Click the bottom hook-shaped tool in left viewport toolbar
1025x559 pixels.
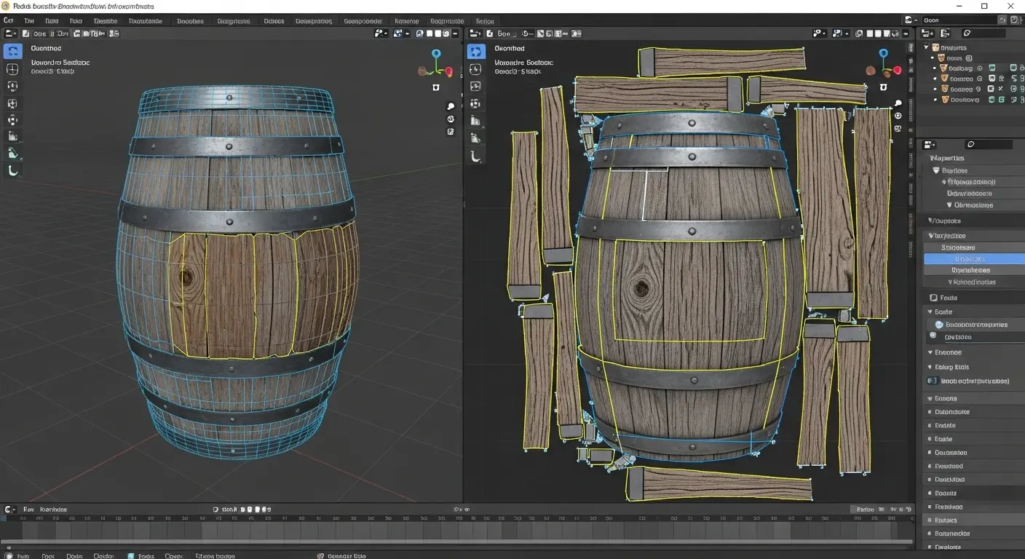12,171
